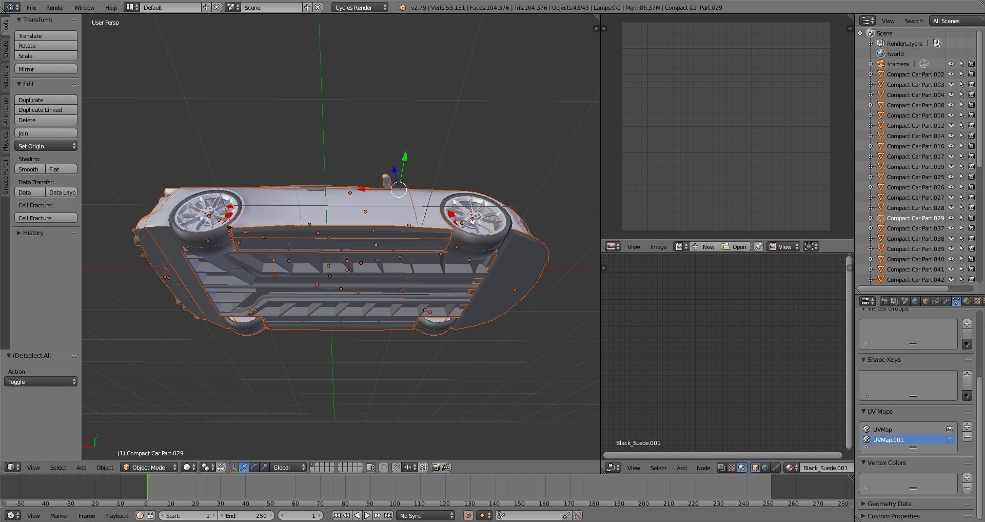985x522 pixels.
Task: Hide Compact Car Part.002 in viewport
Action: (951, 74)
